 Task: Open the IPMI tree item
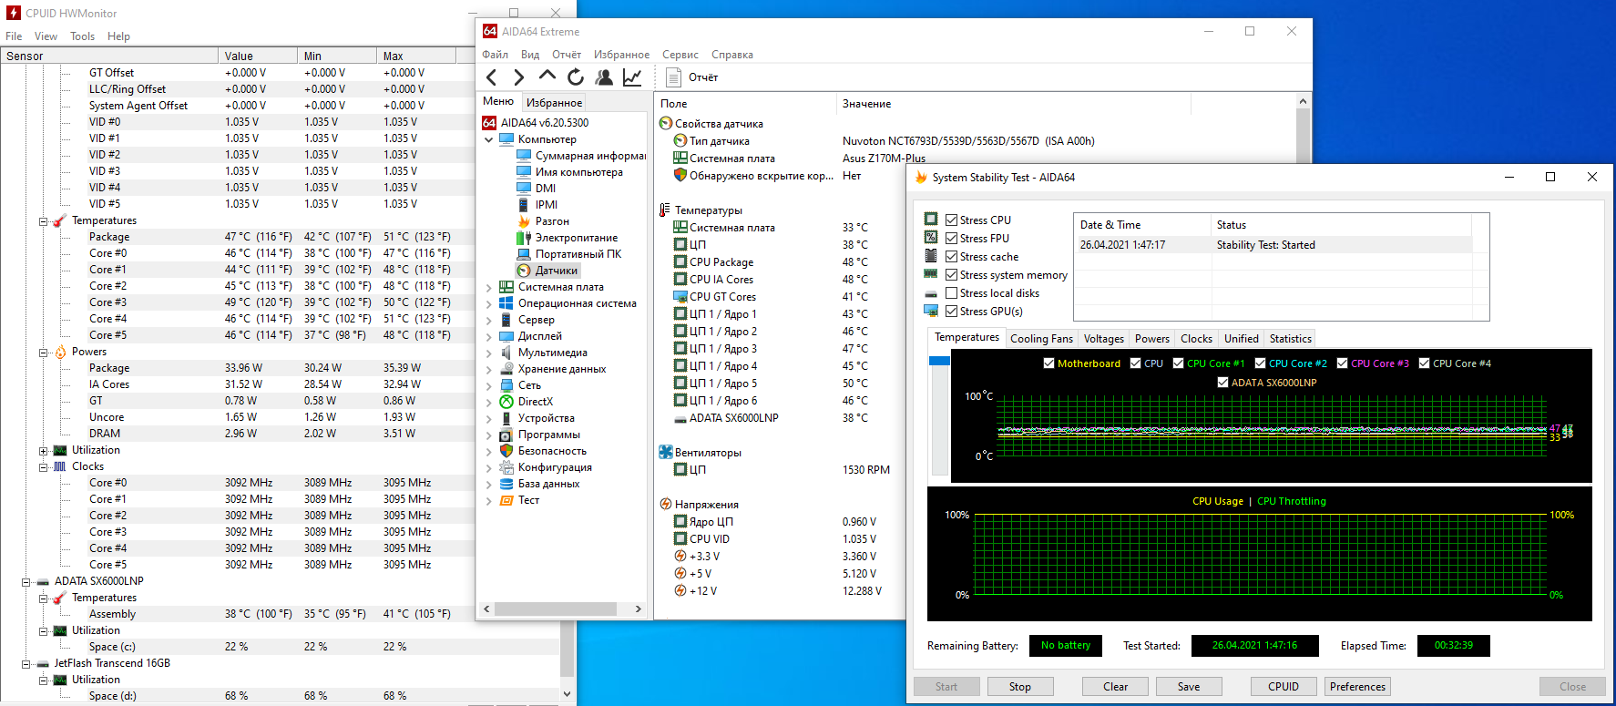pos(547,205)
